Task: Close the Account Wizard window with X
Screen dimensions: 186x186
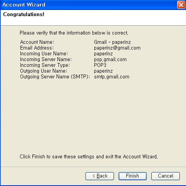Action: [181, 5]
